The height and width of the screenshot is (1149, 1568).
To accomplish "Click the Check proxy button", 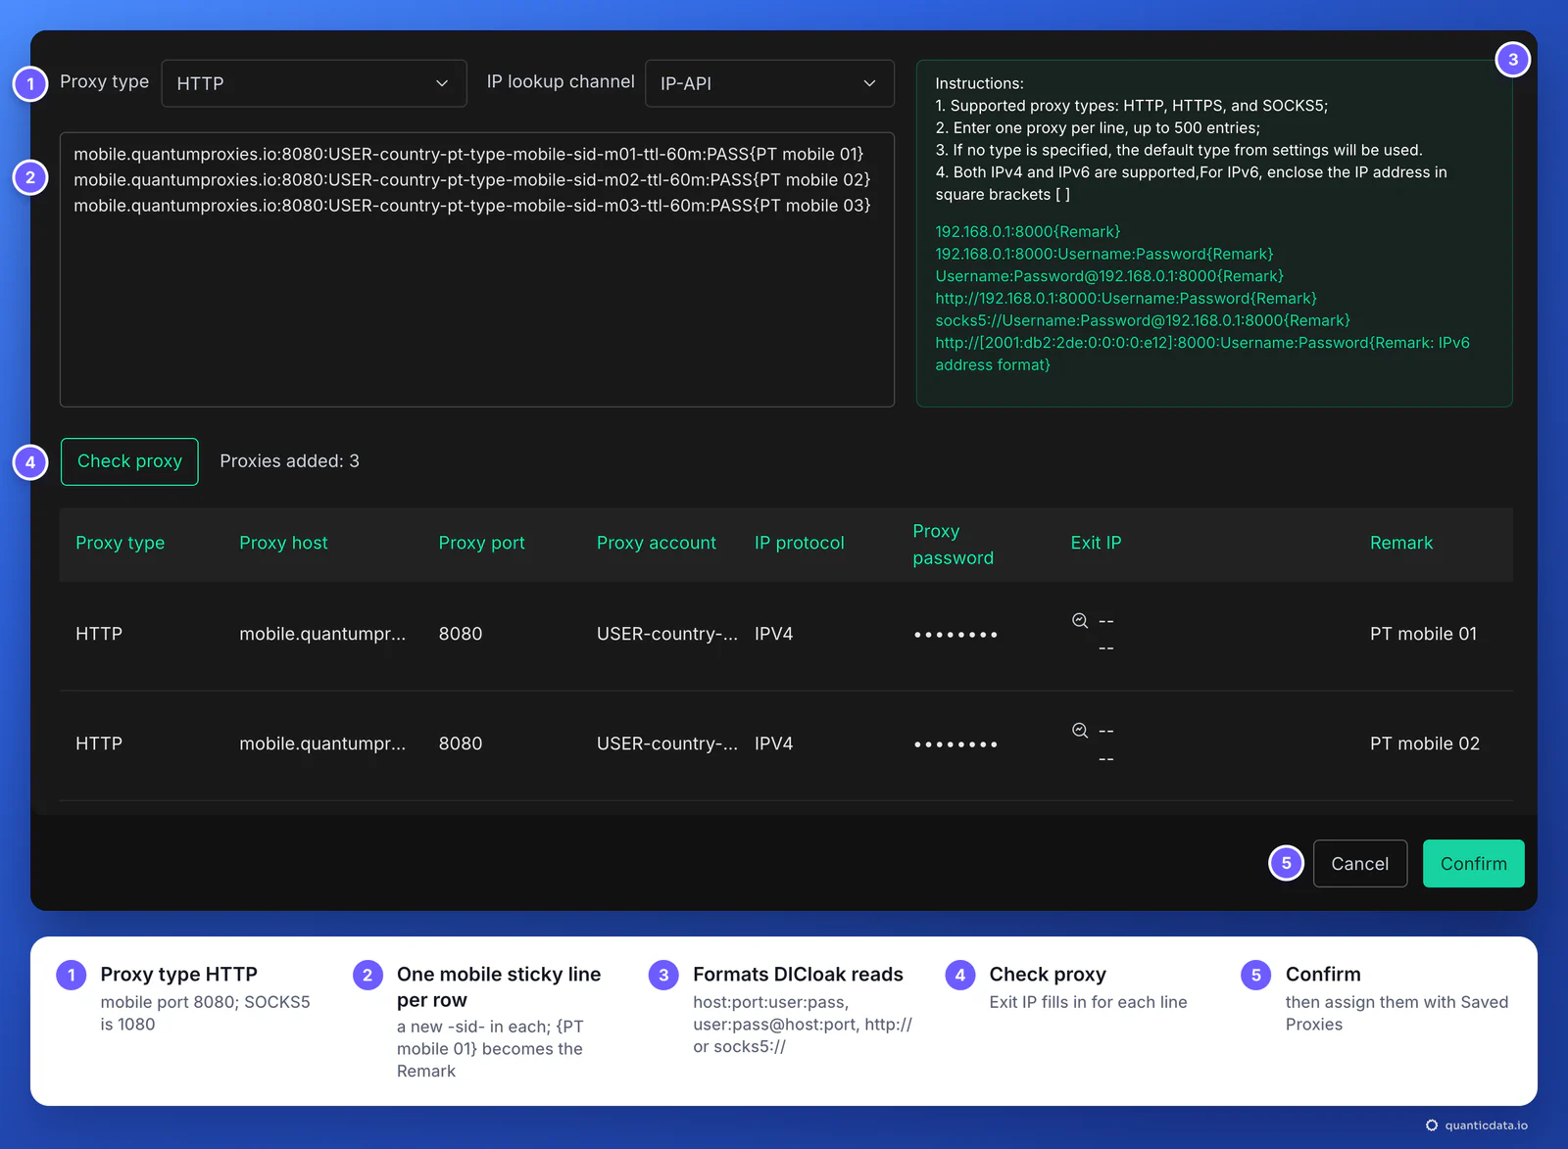I will click(129, 461).
